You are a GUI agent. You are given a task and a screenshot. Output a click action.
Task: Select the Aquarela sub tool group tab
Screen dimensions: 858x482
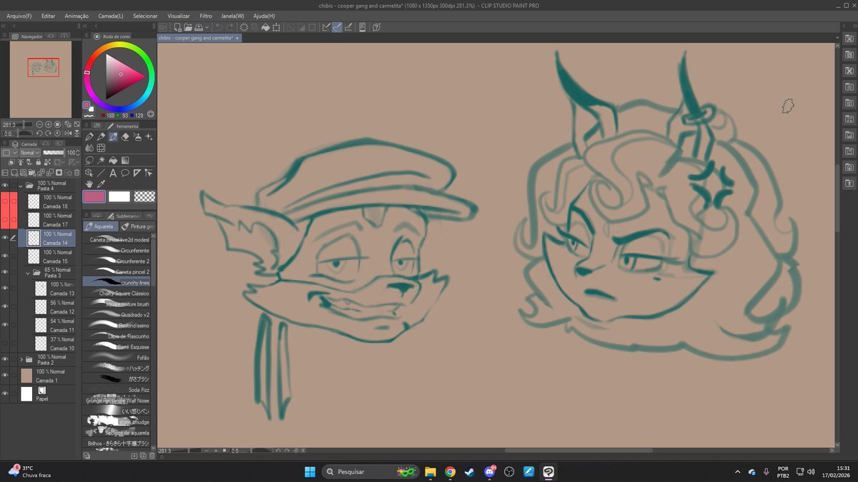point(102,226)
